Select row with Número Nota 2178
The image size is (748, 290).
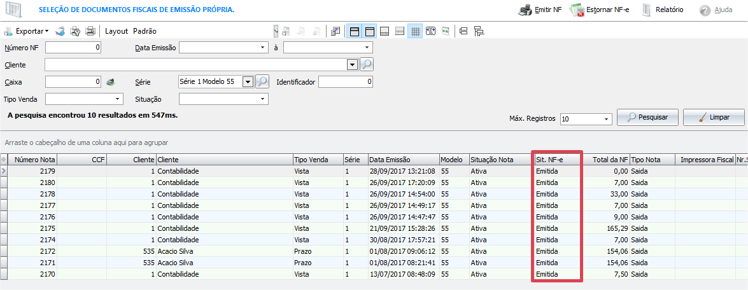[x=374, y=194]
